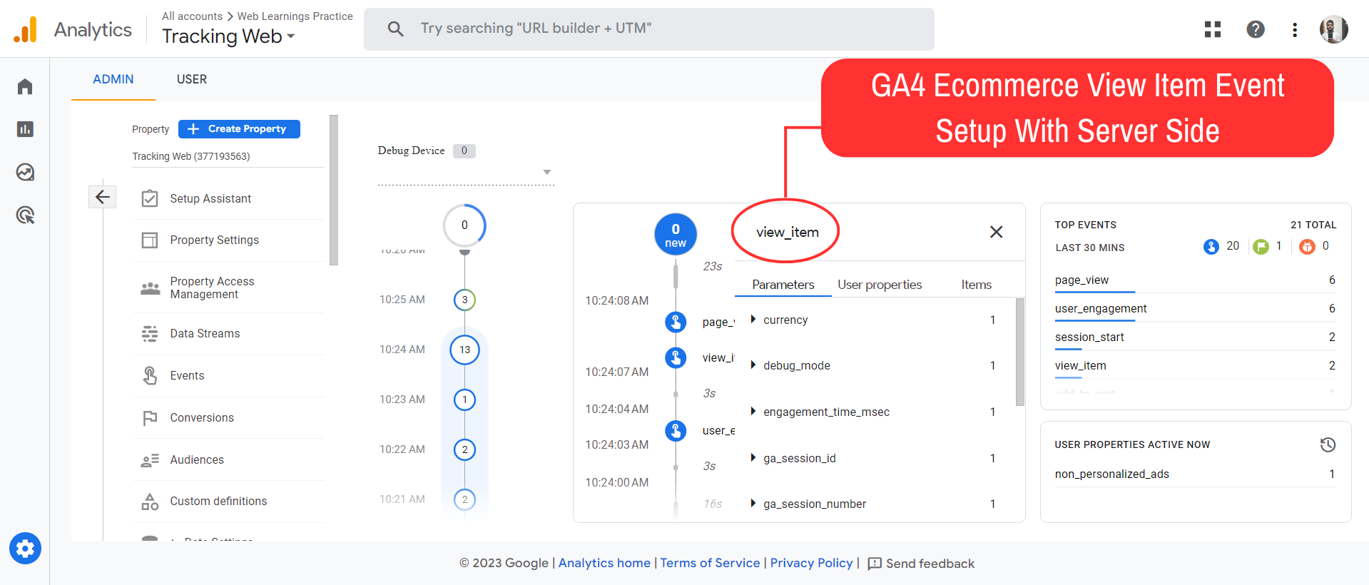
Task: Select the 10:22 AM timeline bubble with 2
Action: pos(464,449)
